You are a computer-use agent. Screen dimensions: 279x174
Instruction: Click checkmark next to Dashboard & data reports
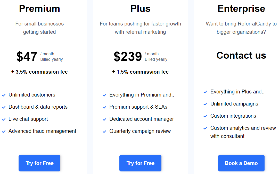[4, 107]
